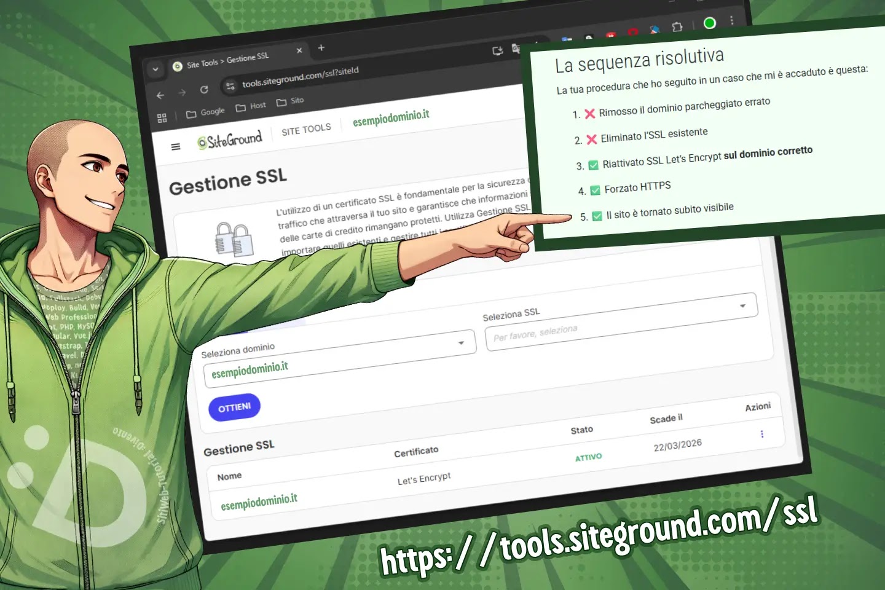The width and height of the screenshot is (885, 590).
Task: Click esempiodominio.it in the page header
Action: [391, 117]
